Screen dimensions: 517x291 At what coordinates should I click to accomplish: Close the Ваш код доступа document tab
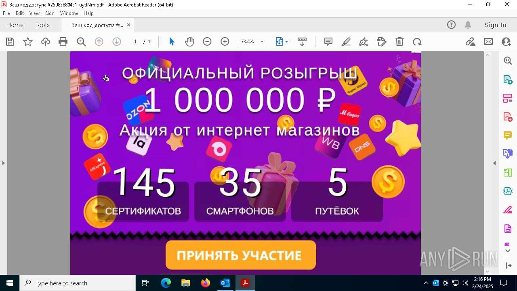tap(128, 25)
